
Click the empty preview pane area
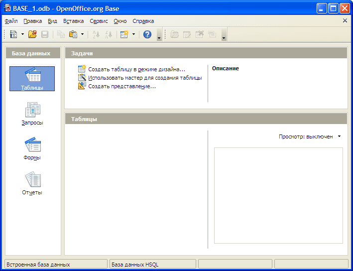pyautogui.click(x=278, y=195)
